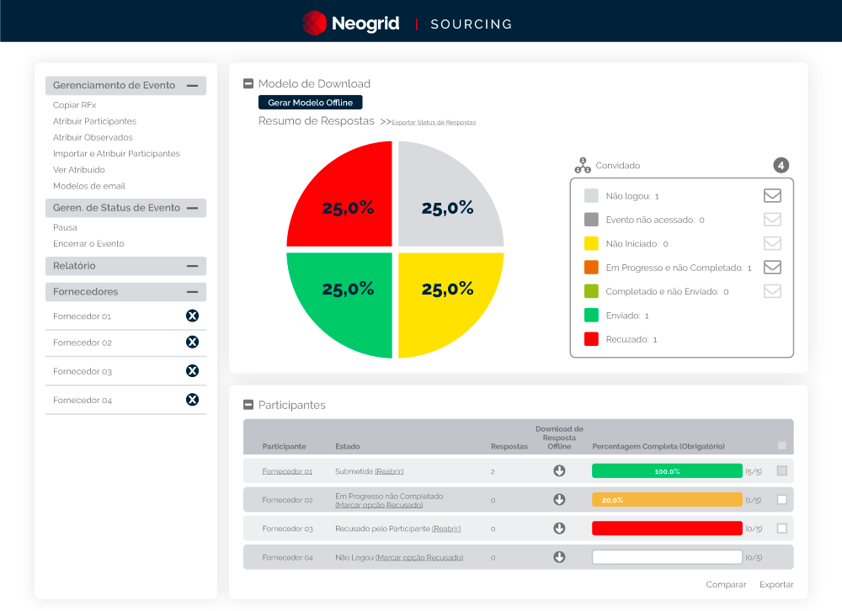842x611 pixels.
Task: Collapse the Participantes panel
Action: (248, 405)
